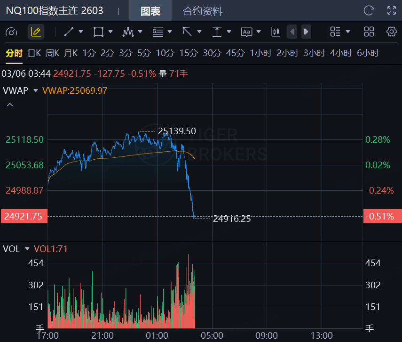This screenshot has height=342, width=402.
Task: Select the 日K timeframe
Action: (34, 53)
